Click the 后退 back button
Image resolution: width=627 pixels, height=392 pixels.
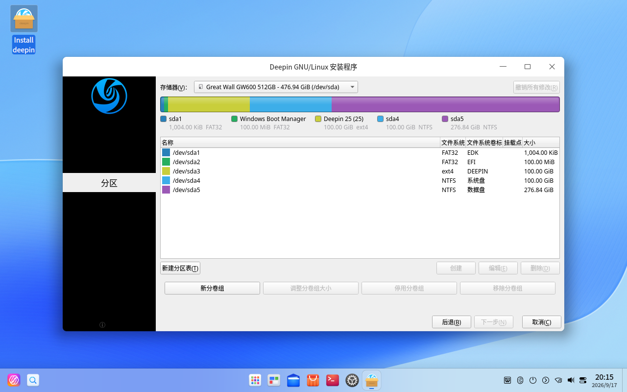click(452, 322)
